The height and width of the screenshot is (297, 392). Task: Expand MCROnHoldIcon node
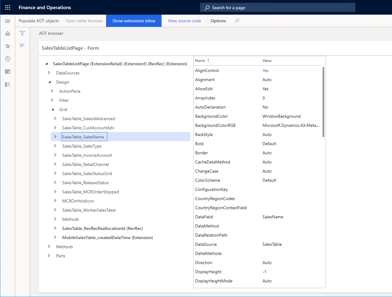[x=55, y=201]
